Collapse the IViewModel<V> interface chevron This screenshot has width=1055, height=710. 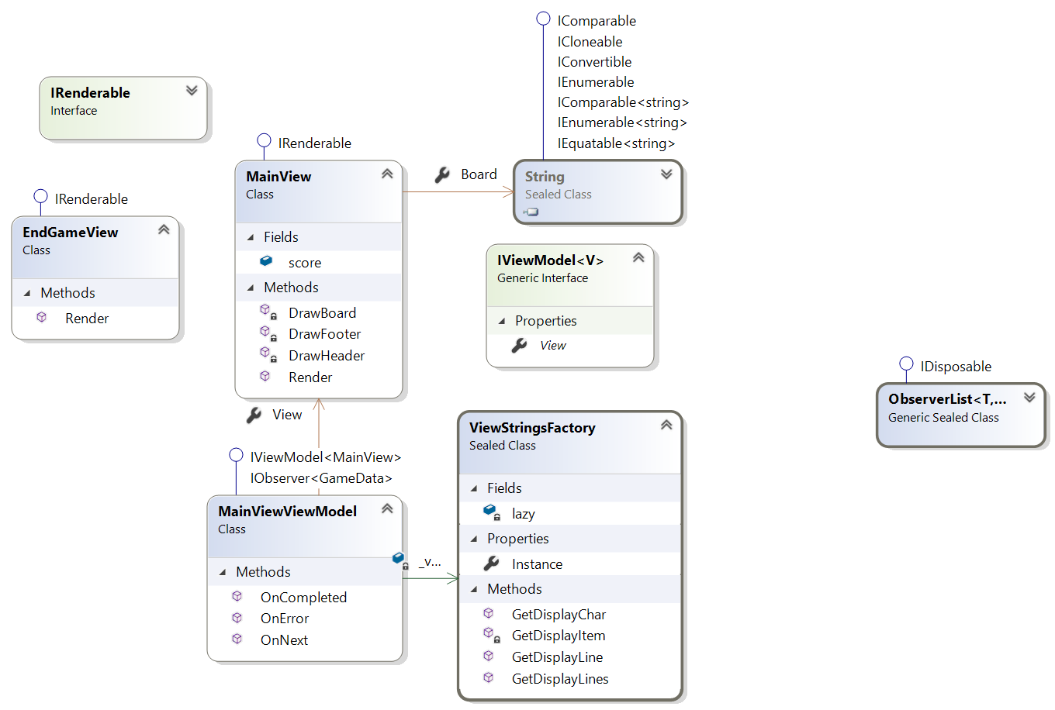(638, 257)
